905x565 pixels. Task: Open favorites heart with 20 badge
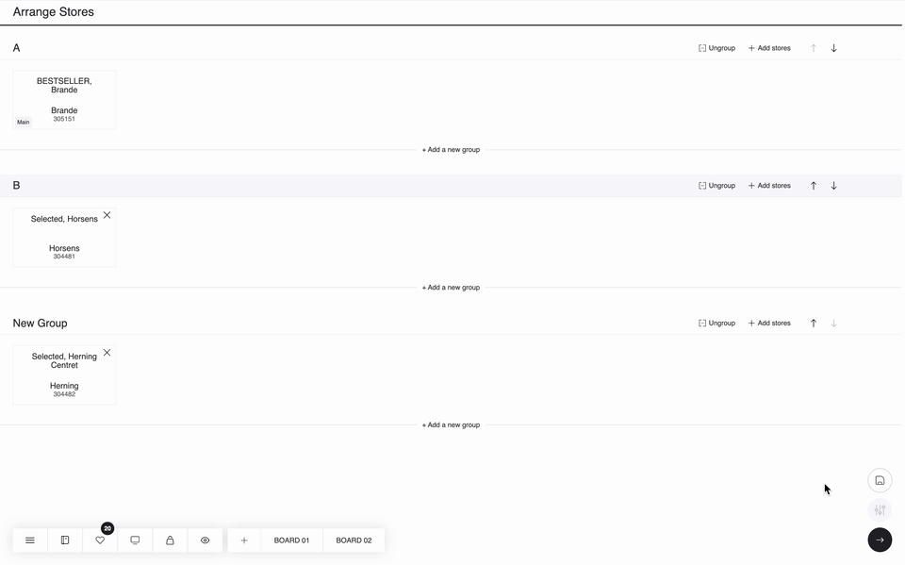pyautogui.click(x=101, y=540)
